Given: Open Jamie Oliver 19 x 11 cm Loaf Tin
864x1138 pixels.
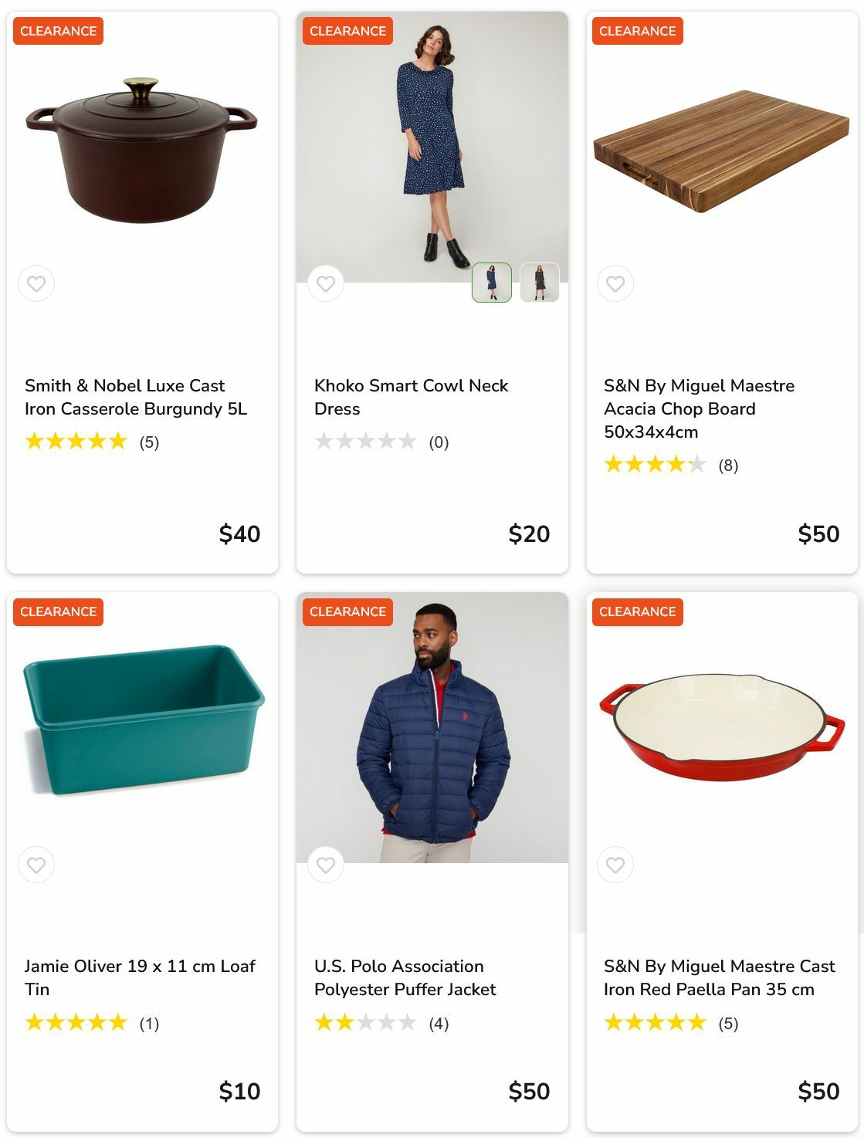Looking at the screenshot, I should click(140, 977).
